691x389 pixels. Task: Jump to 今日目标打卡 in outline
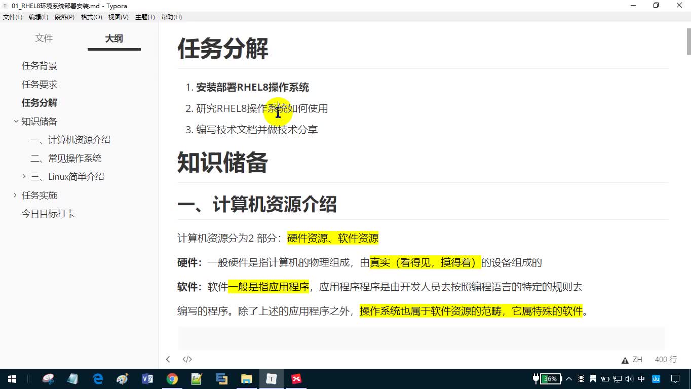(48, 214)
